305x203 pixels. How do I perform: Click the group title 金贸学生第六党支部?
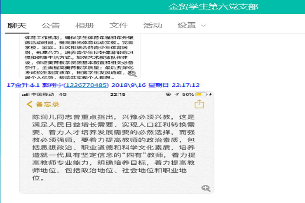(213, 7)
